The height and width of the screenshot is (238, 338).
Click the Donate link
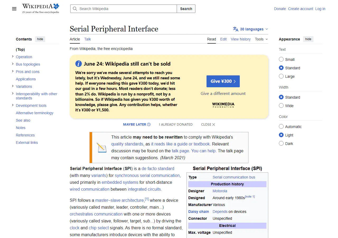pos(280,9)
